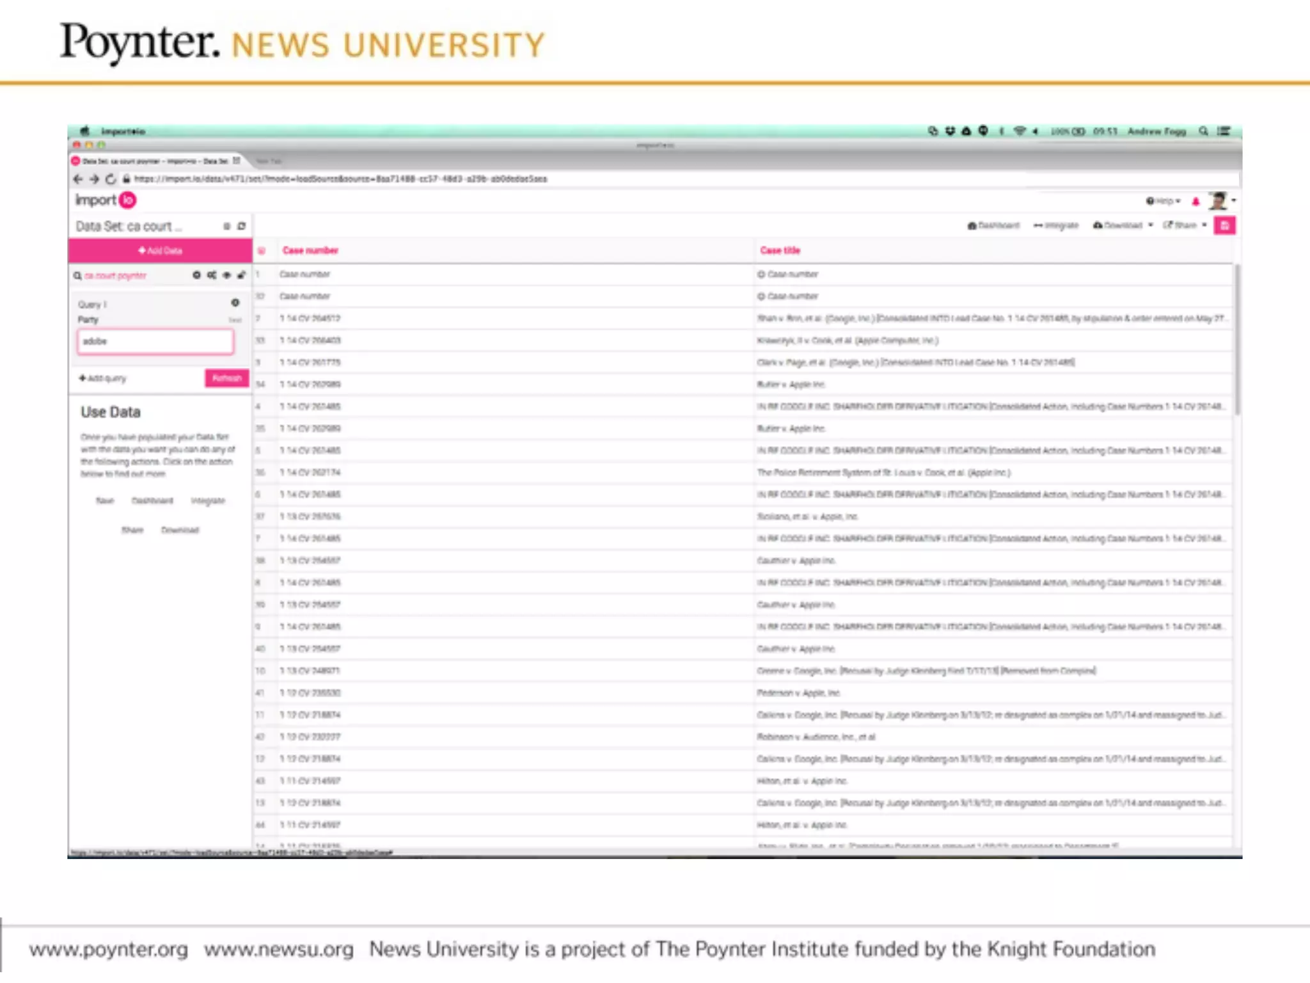
Task: Click the share-nodes icon beside ca court poynter
Action: pyautogui.click(x=212, y=275)
